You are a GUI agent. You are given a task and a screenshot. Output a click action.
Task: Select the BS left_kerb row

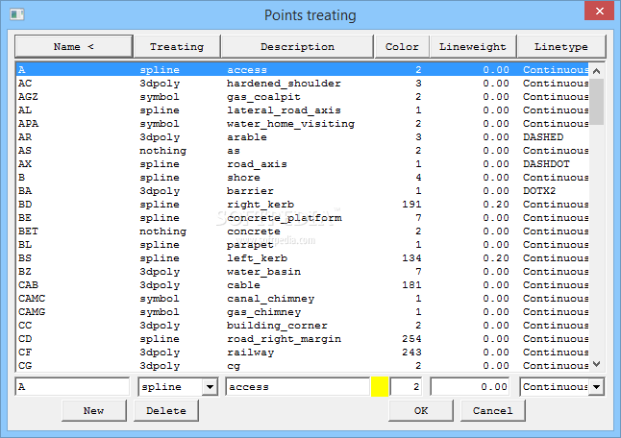[x=303, y=258]
